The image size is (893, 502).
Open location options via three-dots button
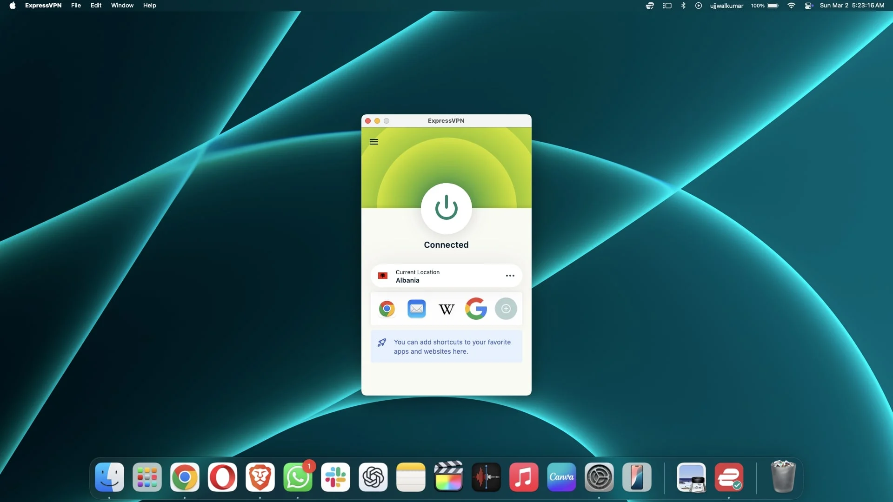point(510,276)
